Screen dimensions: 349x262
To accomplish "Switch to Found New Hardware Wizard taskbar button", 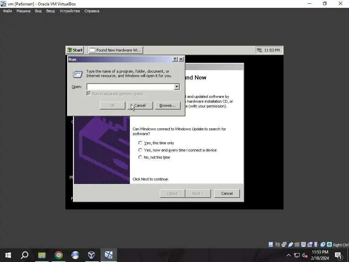I will click(116, 50).
